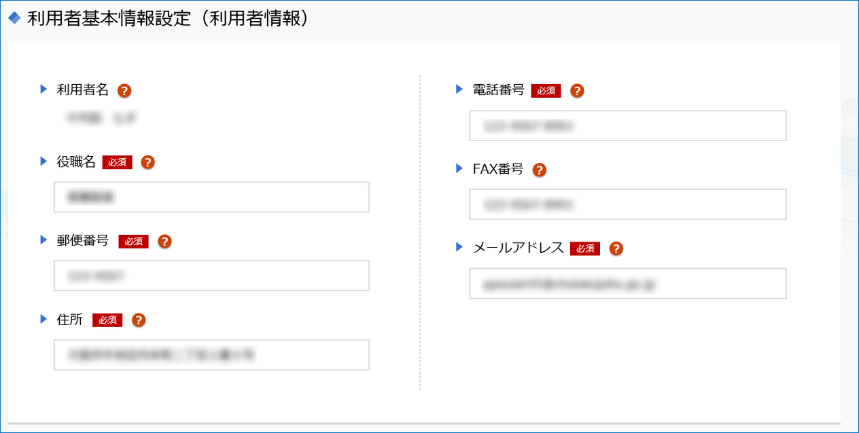Viewport: 859px width, 433px height.
Task: Select the 住所 address text field
Action: tap(211, 355)
